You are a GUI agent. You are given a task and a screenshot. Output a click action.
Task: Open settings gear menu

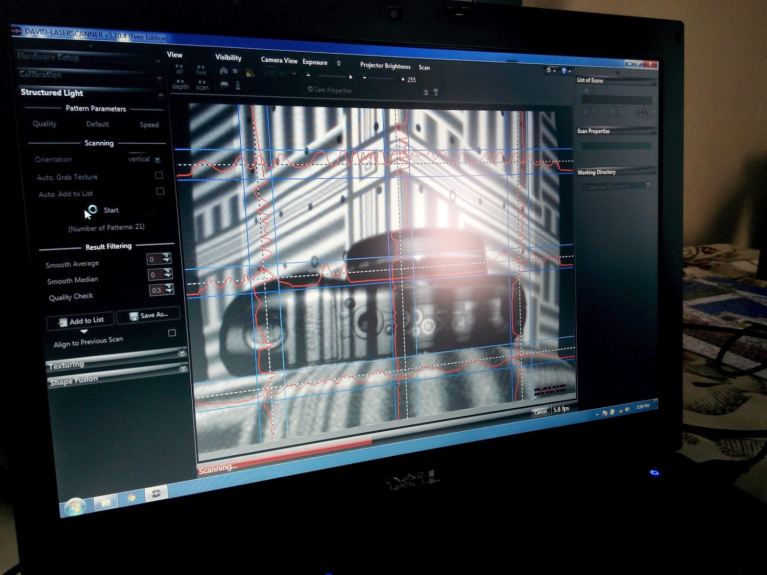[550, 70]
